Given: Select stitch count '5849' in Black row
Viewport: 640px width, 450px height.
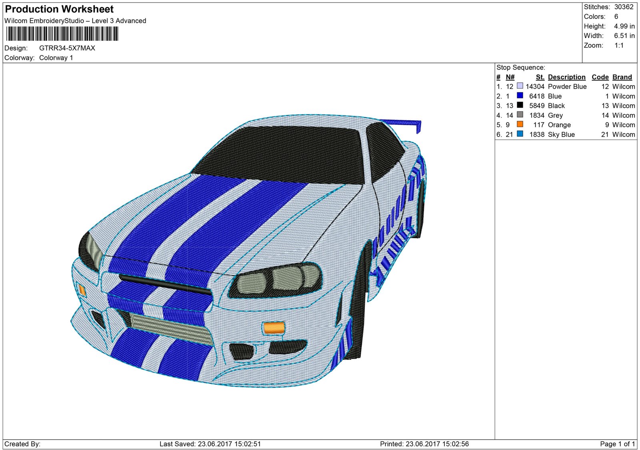Looking at the screenshot, I should tap(537, 106).
